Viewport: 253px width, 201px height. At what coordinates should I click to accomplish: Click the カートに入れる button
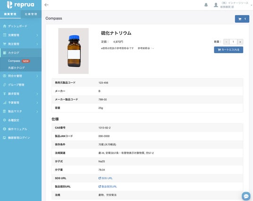[x=228, y=50]
